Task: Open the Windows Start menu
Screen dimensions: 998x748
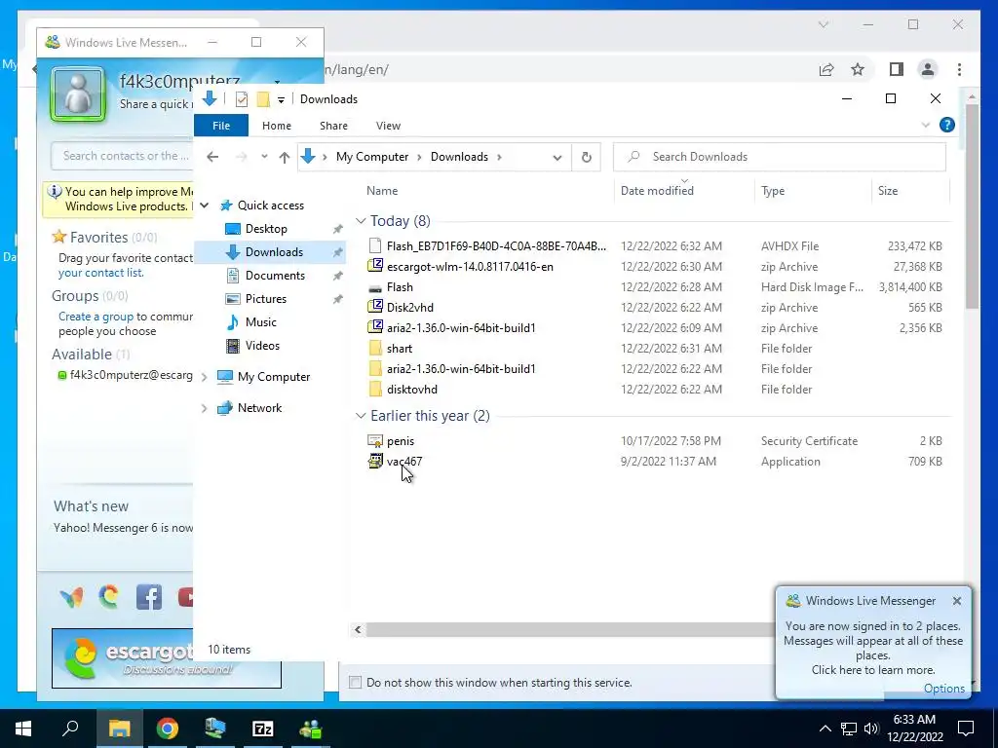Action: 23,729
